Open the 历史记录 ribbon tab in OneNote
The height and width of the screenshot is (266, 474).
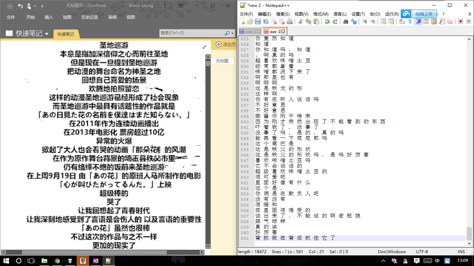tap(90, 17)
